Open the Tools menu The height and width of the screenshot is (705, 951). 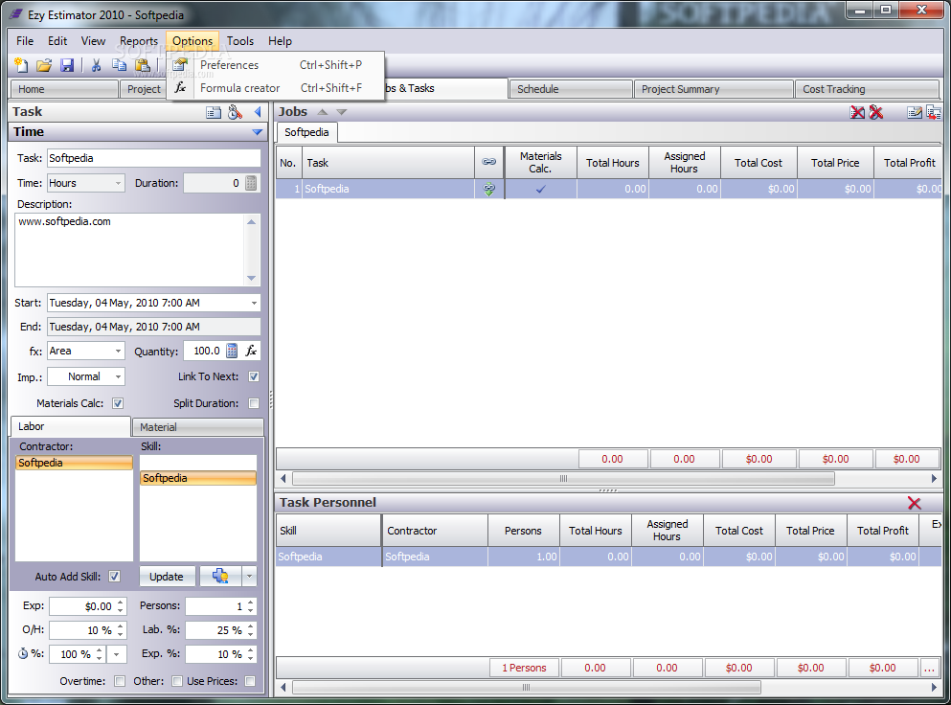coord(240,40)
